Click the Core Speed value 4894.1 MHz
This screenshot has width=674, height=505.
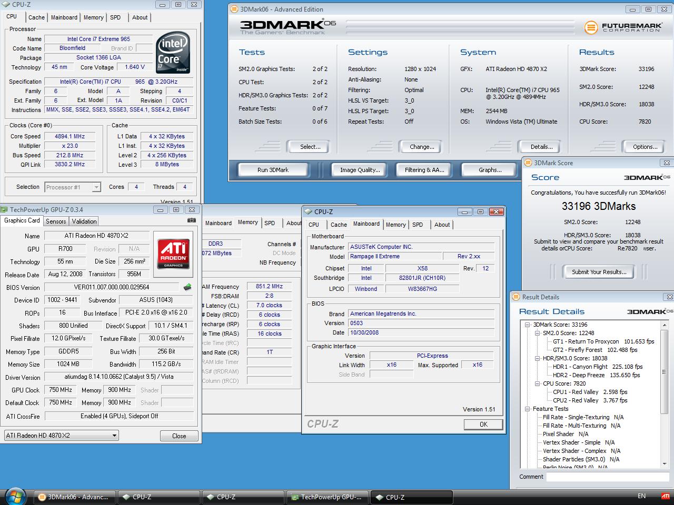70,136
